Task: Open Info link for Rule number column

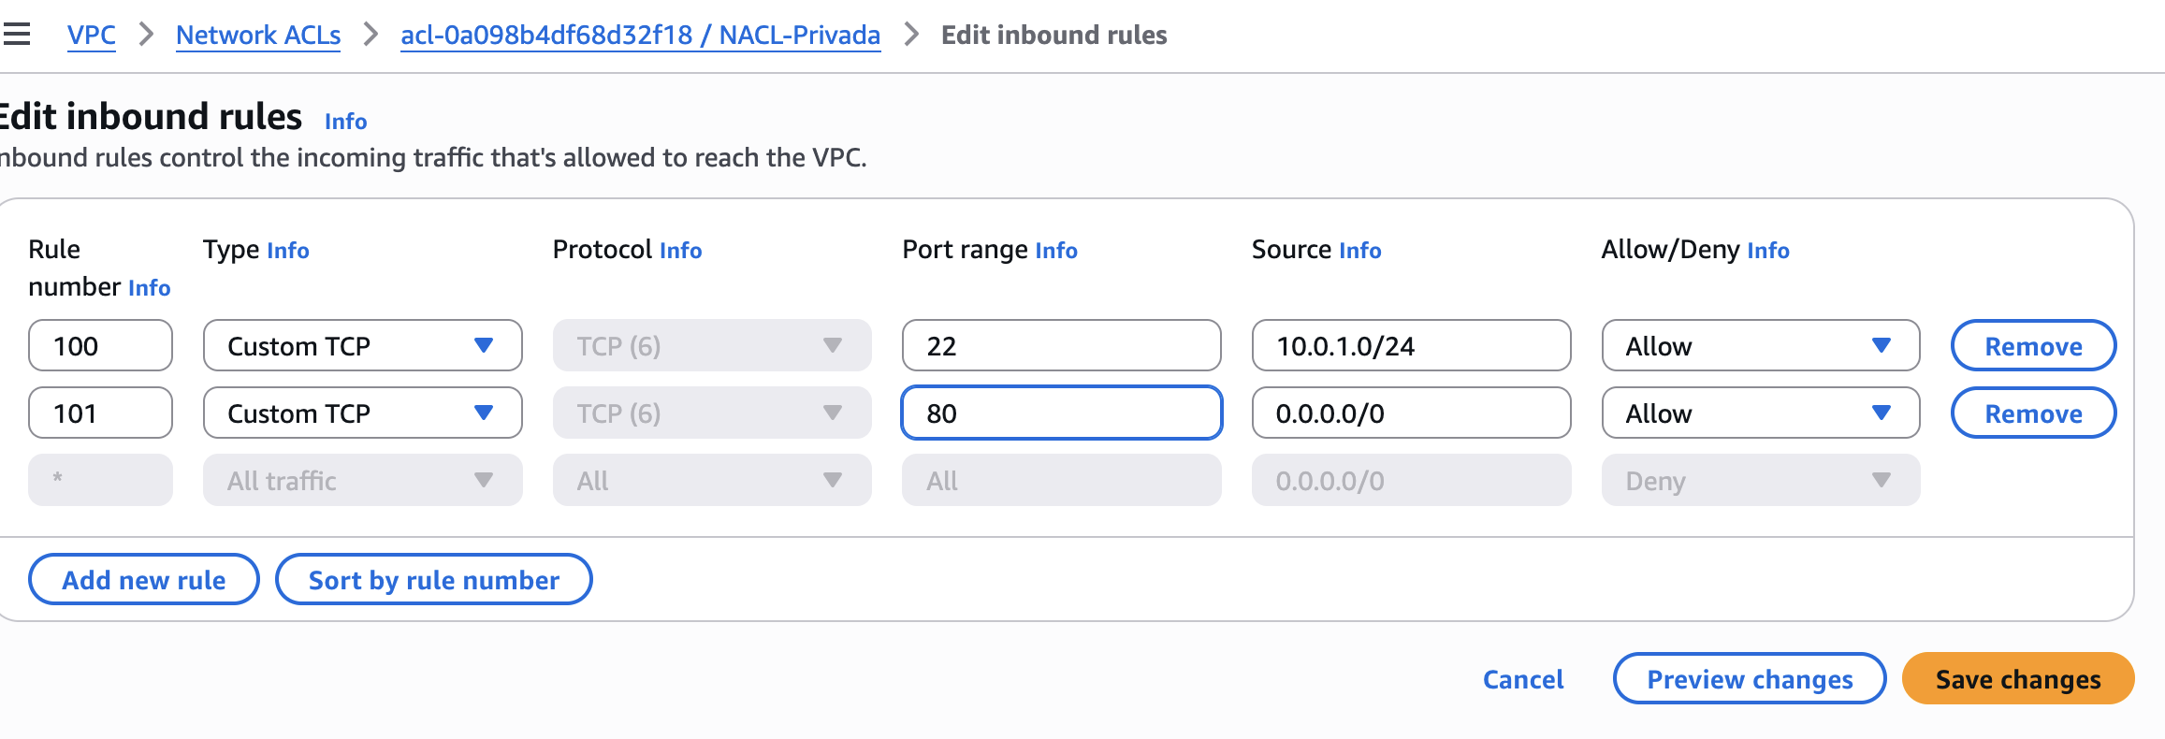Action: [x=149, y=287]
